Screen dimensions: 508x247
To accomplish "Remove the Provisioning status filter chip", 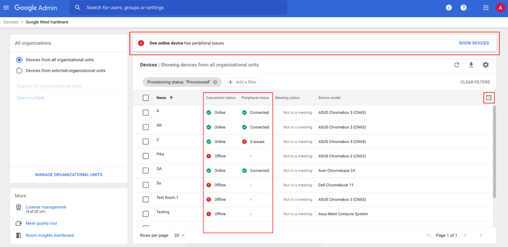I will tap(215, 82).
